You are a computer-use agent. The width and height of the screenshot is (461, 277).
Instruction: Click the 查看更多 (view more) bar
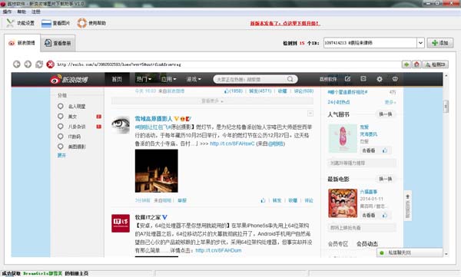click(x=212, y=101)
